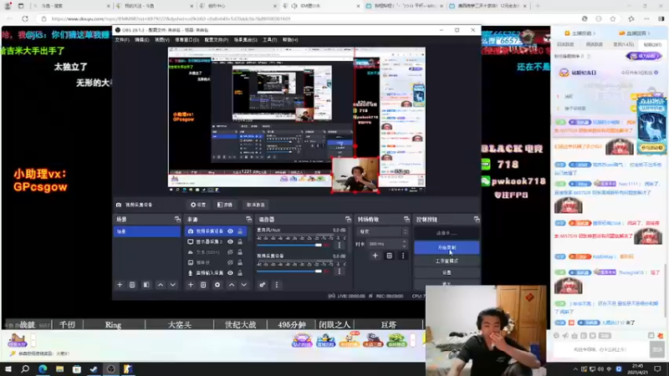Toggle lock on the audio input capture source

240,273
